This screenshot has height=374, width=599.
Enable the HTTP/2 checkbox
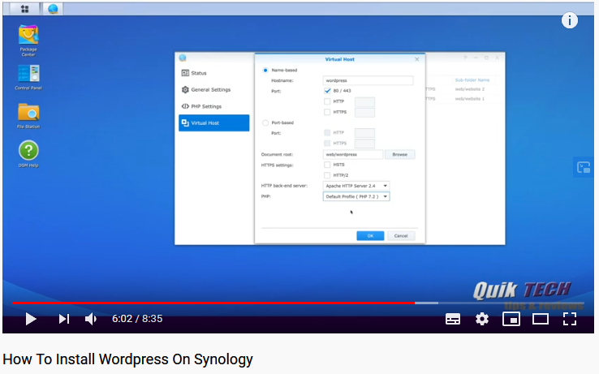point(327,175)
